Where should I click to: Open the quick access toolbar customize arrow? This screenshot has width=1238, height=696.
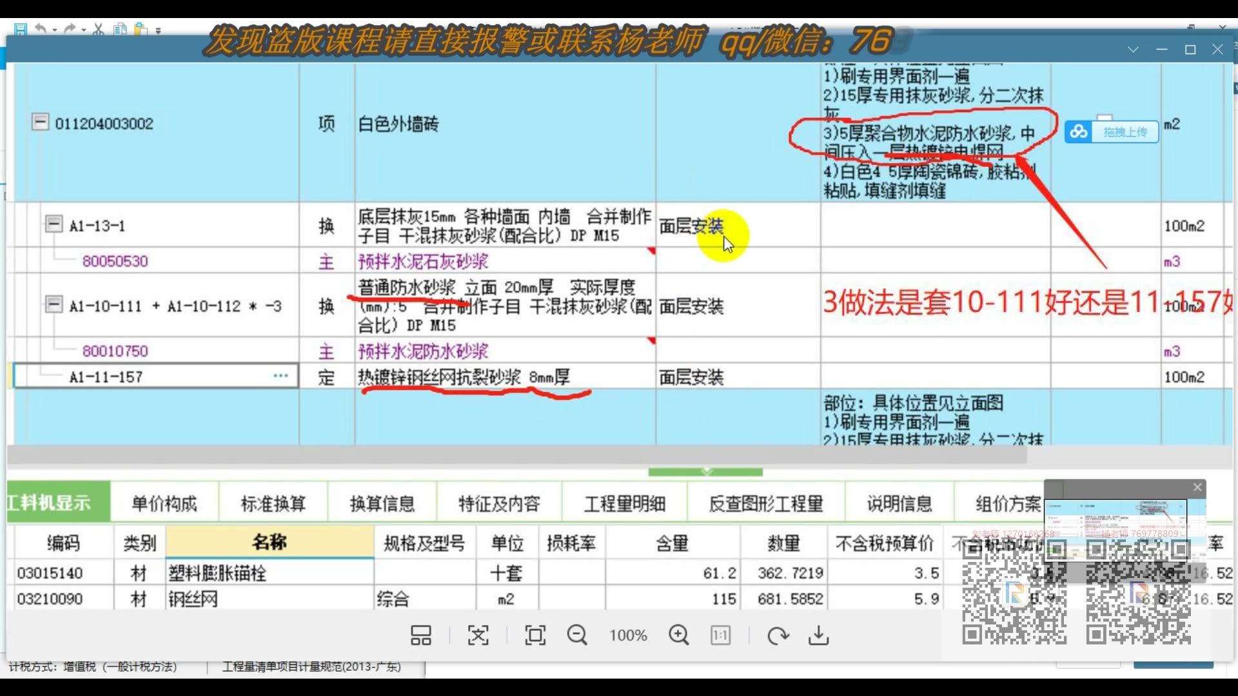click(158, 30)
